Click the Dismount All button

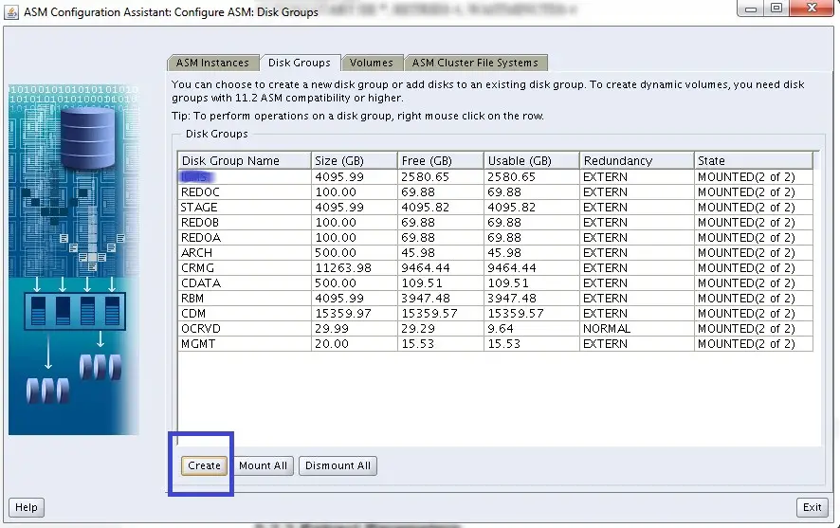coord(338,465)
